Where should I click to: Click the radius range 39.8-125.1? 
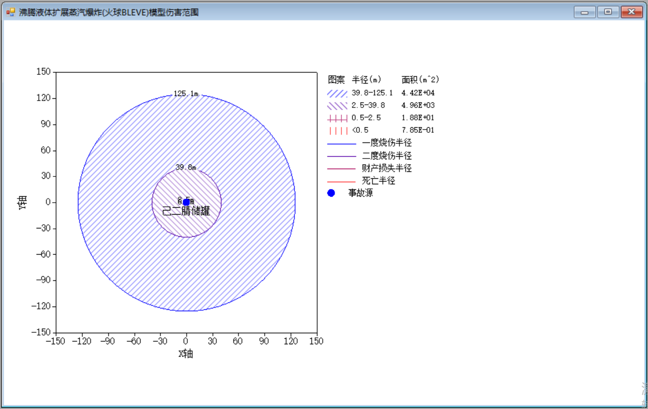point(372,93)
